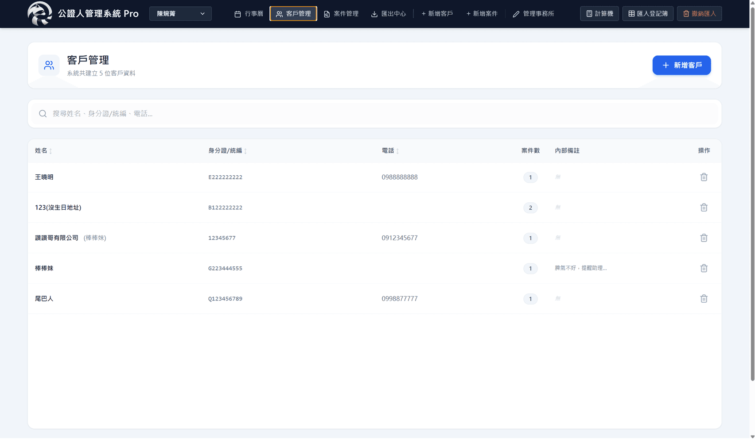Open the 匯出中心 export center
The image size is (755, 439).
click(389, 14)
